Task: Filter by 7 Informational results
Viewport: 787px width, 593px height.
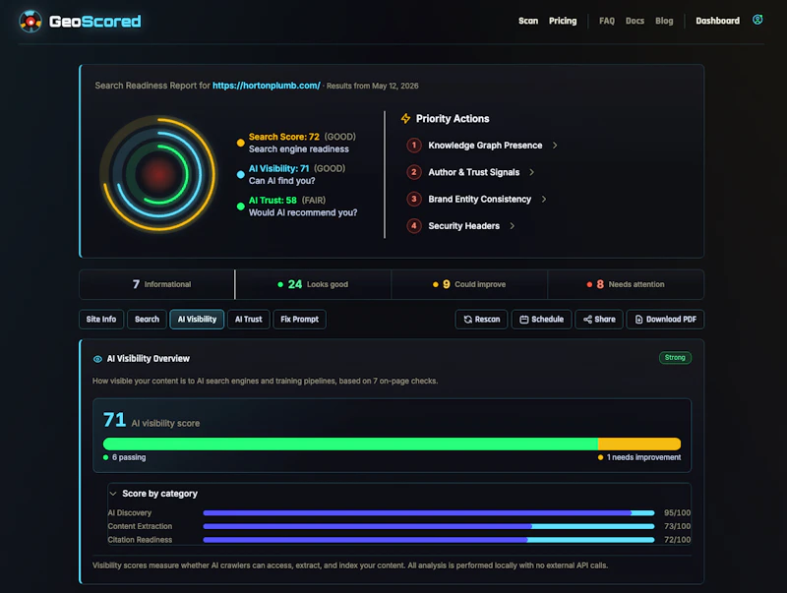Action: (156, 284)
